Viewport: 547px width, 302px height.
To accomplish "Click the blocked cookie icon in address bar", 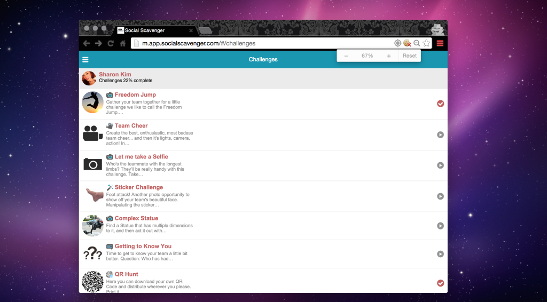I will pyautogui.click(x=407, y=43).
